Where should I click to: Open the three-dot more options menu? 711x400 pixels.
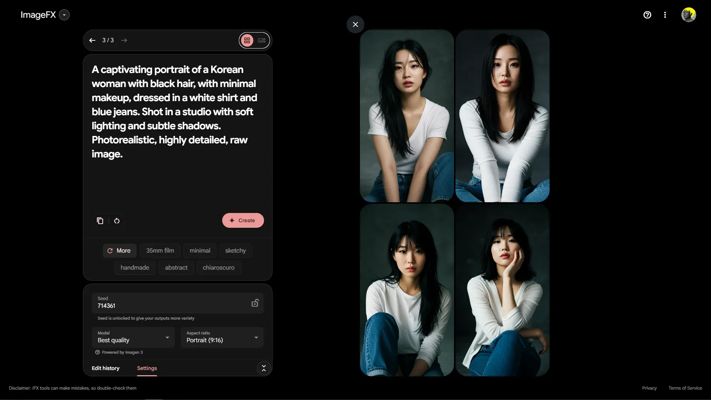pyautogui.click(x=665, y=15)
